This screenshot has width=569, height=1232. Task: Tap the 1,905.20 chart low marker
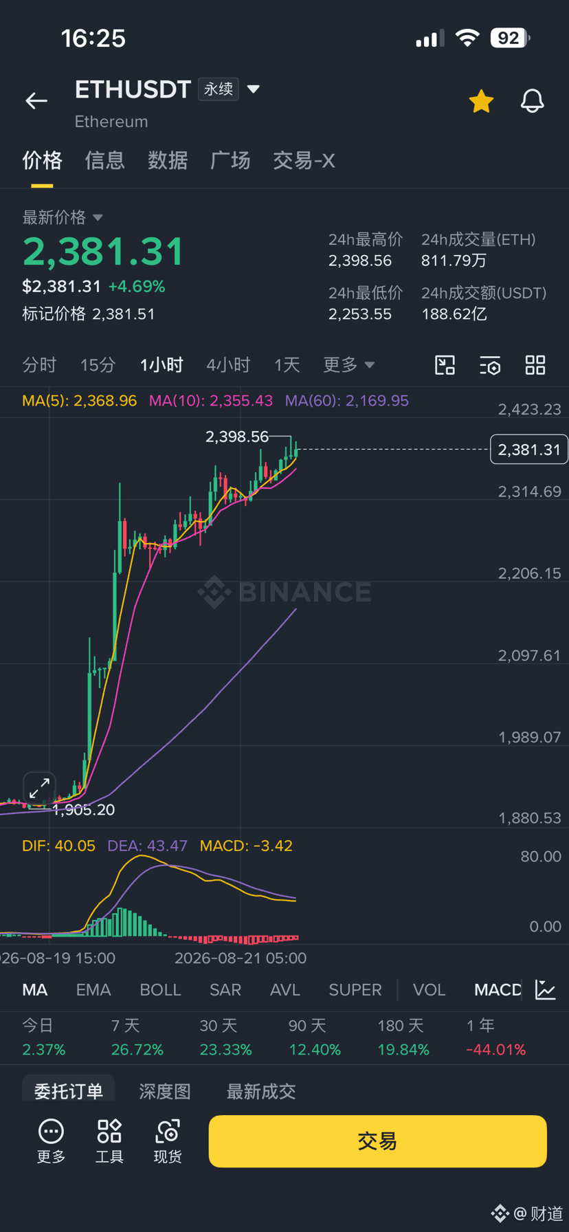click(x=84, y=810)
